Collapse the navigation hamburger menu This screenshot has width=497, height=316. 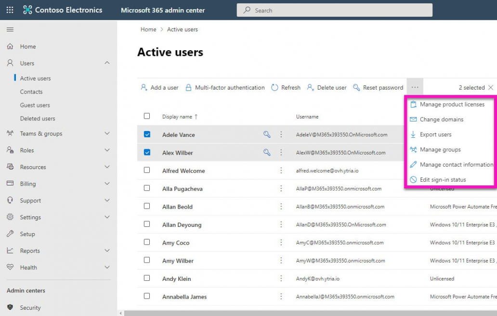click(x=10, y=29)
